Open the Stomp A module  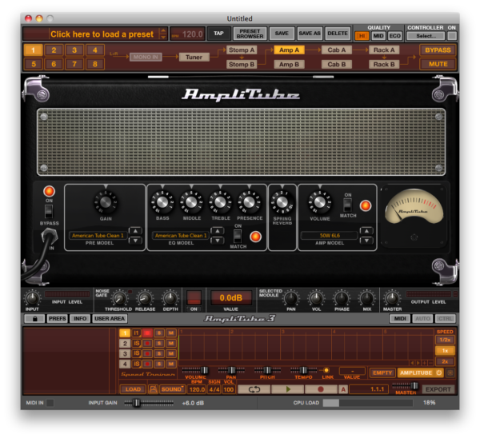point(242,50)
